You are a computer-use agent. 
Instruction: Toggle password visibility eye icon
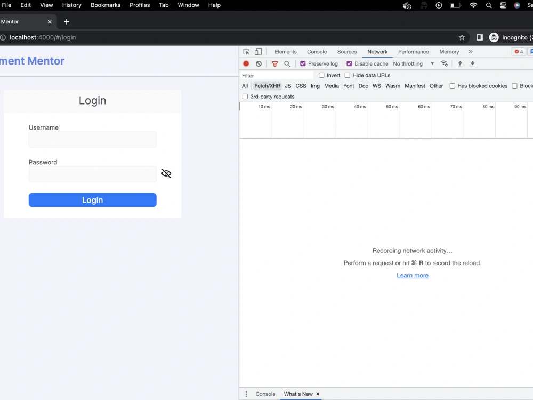point(166,173)
